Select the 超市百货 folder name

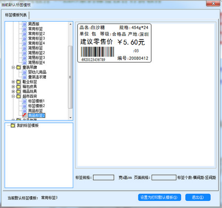click(29, 96)
